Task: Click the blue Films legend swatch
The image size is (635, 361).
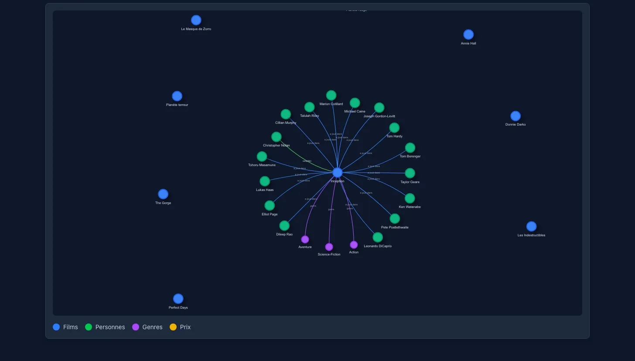Action: pos(56,327)
